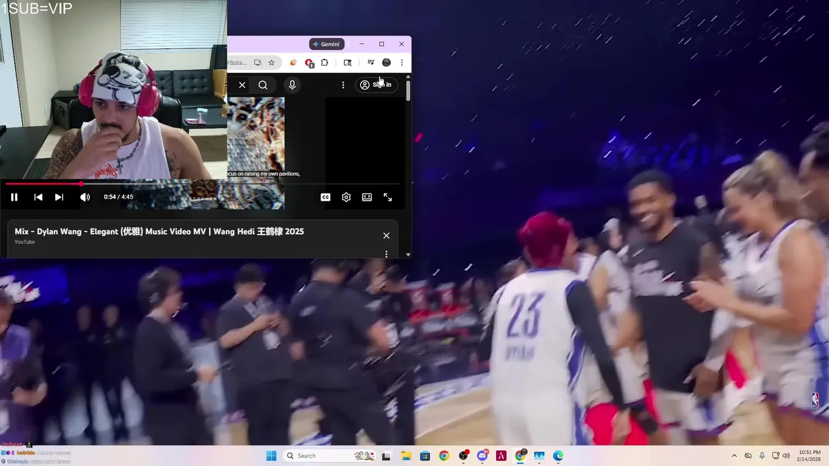Open Discord from the taskbar
This screenshot has height=466, width=829.
(x=483, y=456)
